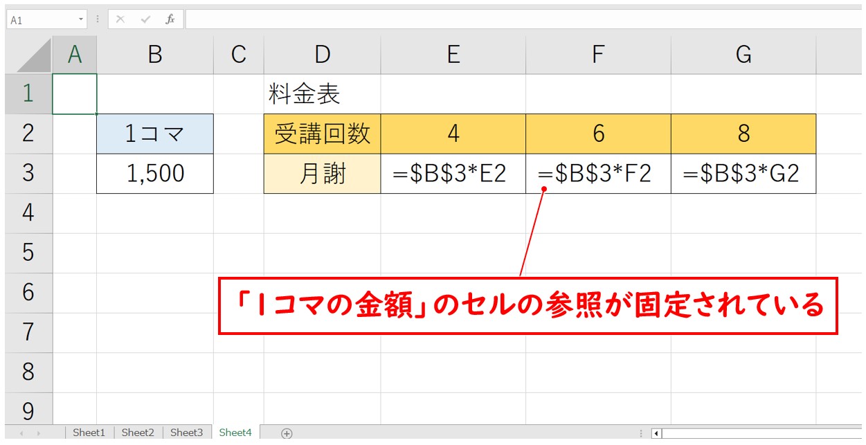866x445 pixels.
Task: Select row 1 header
Action: coord(28,93)
